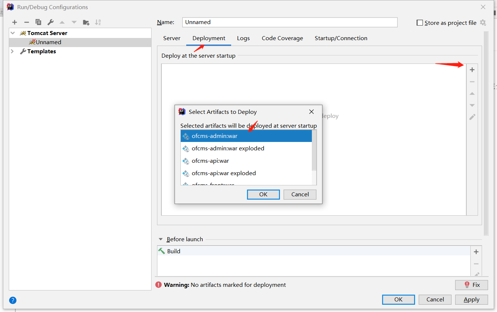This screenshot has height=312, width=497.
Task: Select ofcms-api:war exploded artifact
Action: click(x=246, y=173)
